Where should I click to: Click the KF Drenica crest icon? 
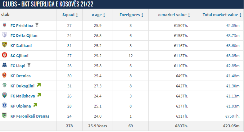pos(5,75)
